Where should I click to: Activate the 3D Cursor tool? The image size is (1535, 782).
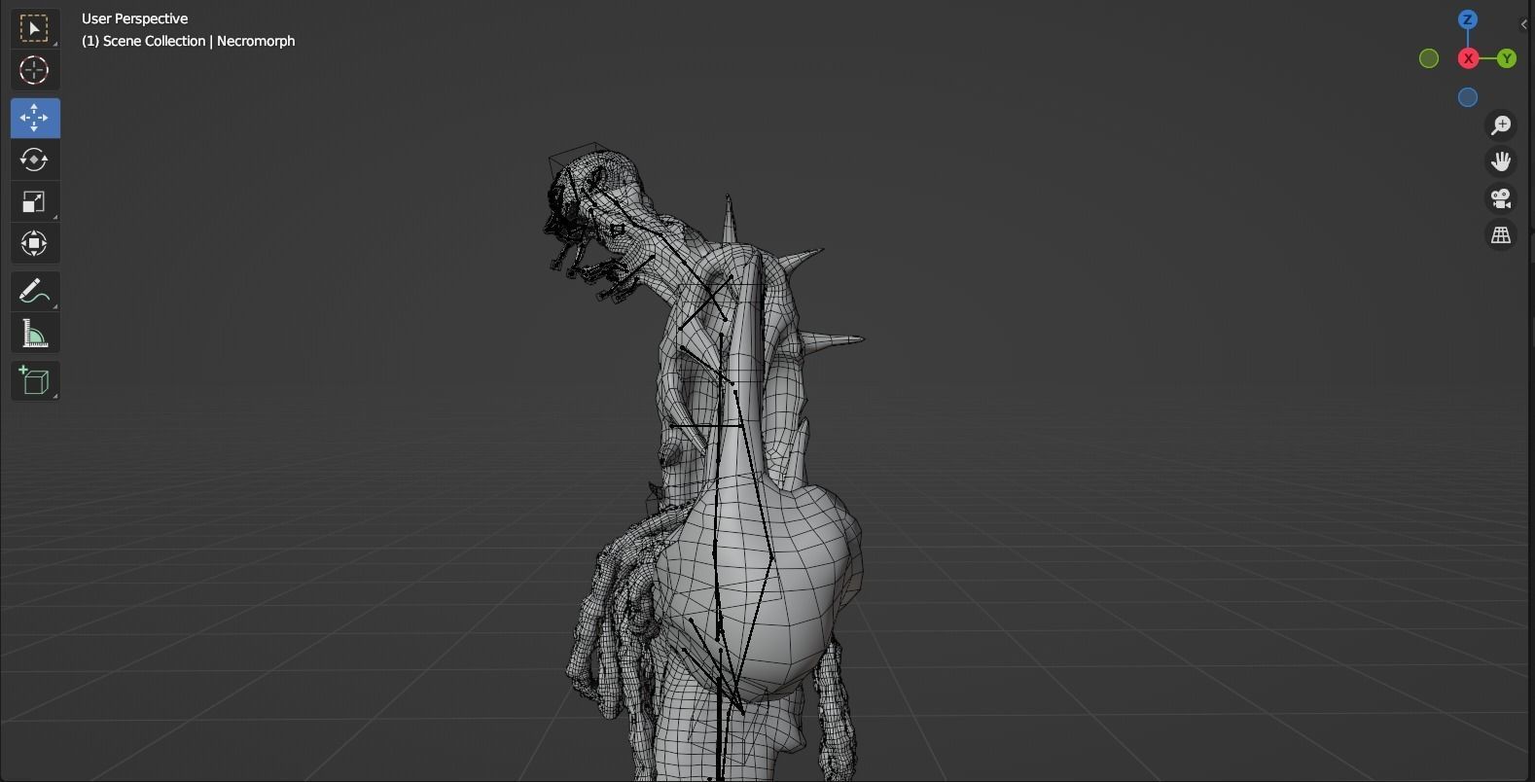click(x=34, y=70)
